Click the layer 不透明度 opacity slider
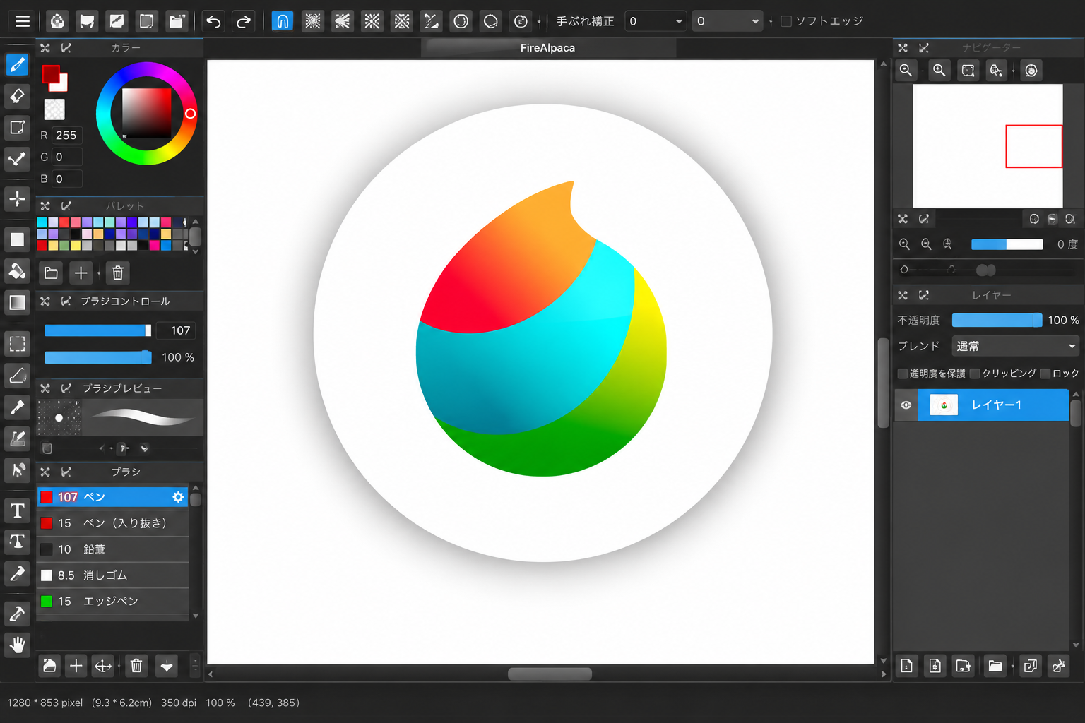 (997, 320)
